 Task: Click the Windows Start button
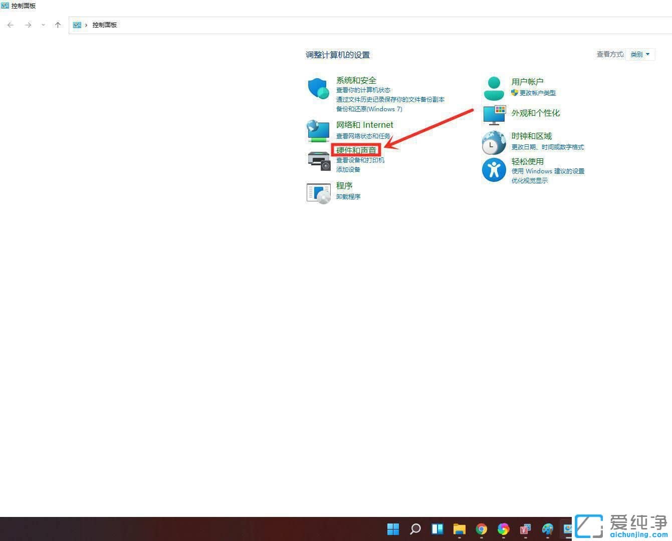[393, 529]
